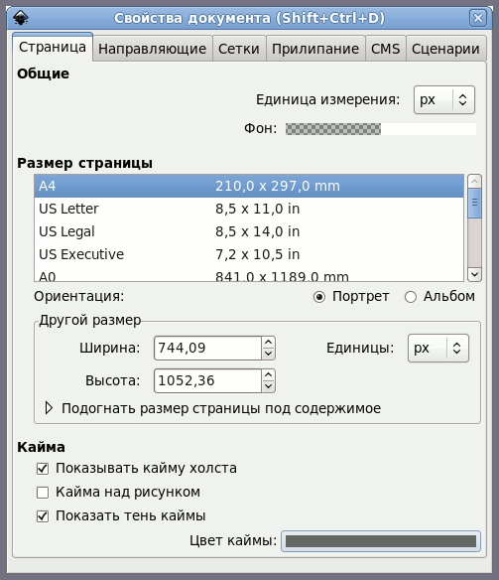Select Альбом orientation
The width and height of the screenshot is (499, 580).
point(439,297)
